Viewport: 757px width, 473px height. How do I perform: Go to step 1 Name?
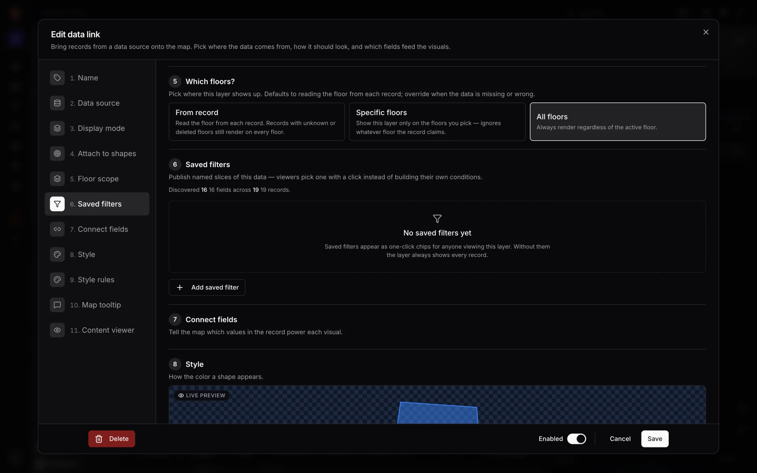point(97,78)
